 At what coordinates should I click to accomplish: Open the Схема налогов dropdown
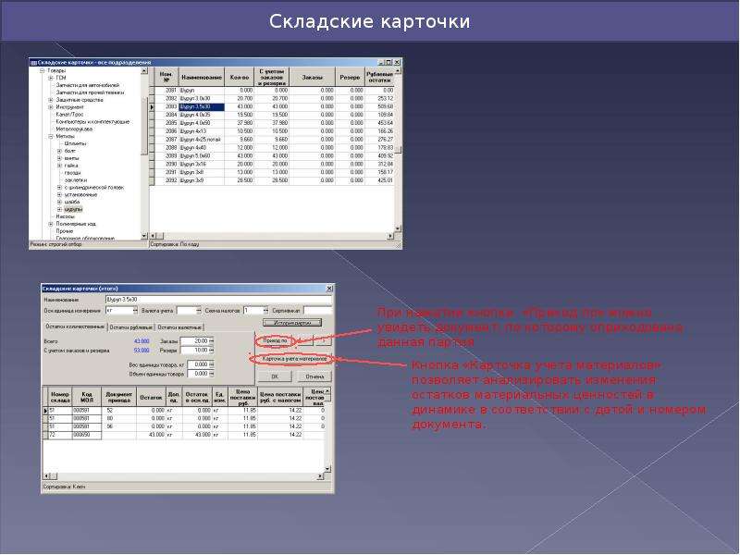click(265, 311)
